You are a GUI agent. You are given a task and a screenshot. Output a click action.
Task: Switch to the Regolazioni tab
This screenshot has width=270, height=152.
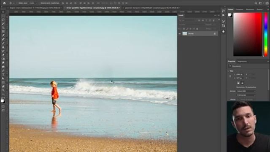[242, 61]
